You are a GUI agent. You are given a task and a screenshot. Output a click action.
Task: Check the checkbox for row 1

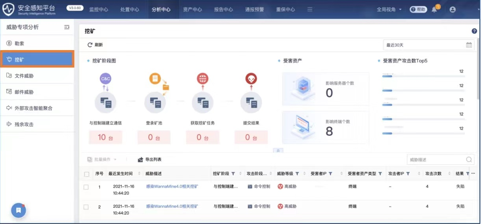click(86, 187)
